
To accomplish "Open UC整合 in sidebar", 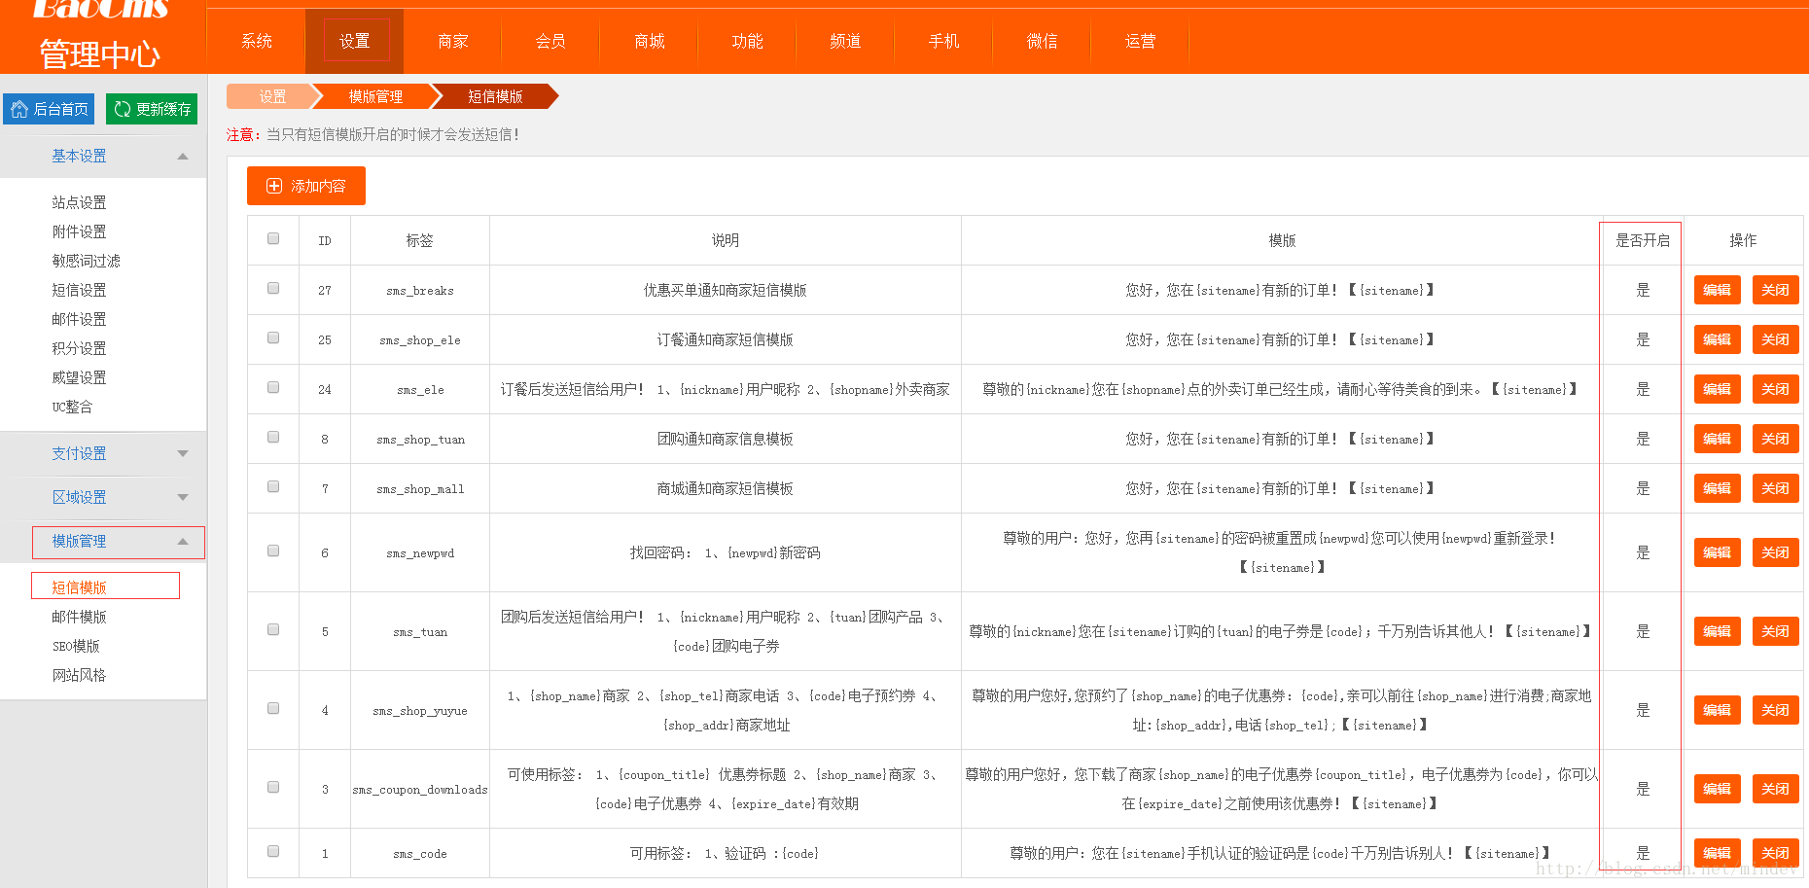I will [72, 407].
